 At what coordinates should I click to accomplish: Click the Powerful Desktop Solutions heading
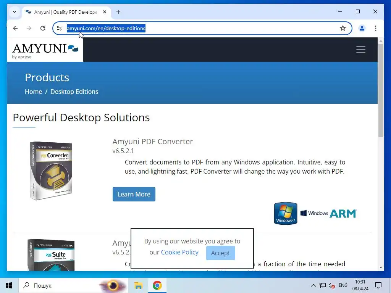pyautogui.click(x=81, y=118)
